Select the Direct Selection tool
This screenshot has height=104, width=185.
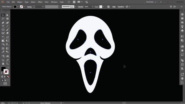click(7, 15)
